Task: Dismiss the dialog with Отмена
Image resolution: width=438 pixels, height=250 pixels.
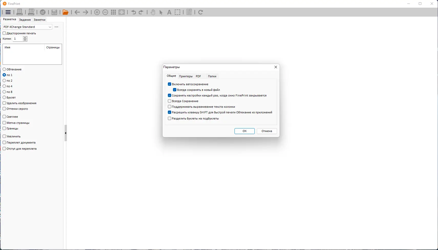Action: (267, 131)
